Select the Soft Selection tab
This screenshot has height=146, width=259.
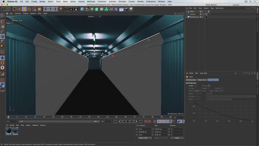(213, 80)
